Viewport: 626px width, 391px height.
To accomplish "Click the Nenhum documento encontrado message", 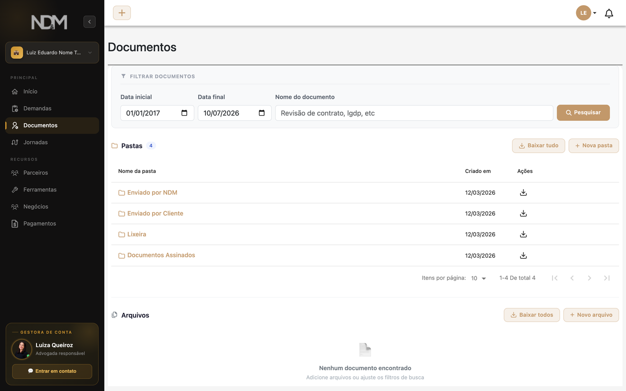I will tap(365, 368).
